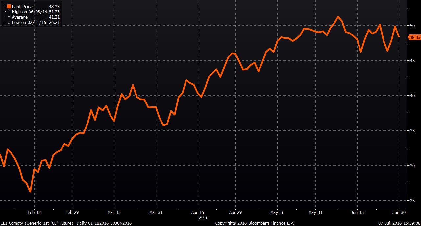Screen dimensions: 421x226
Task: Collapse the Last Price legend tree
Action: 5,7
